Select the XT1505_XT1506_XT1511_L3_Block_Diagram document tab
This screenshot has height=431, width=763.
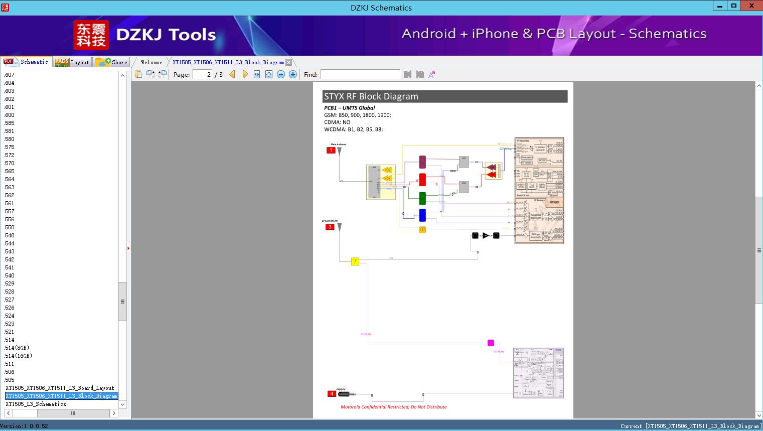228,62
